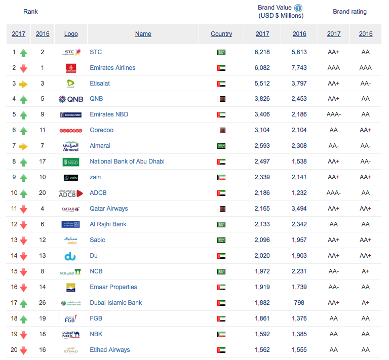Sort table by Country column header

click(x=221, y=34)
